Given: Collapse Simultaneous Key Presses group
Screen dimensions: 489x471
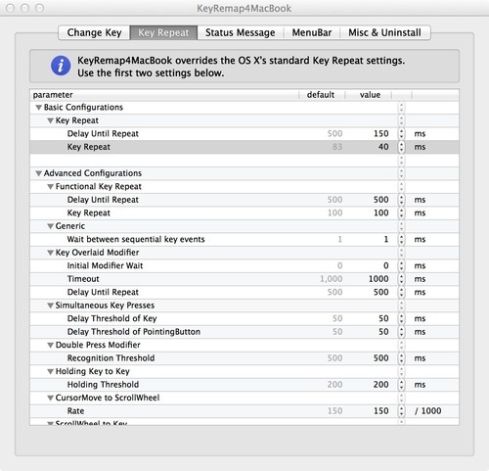Looking at the screenshot, I should click(50, 306).
